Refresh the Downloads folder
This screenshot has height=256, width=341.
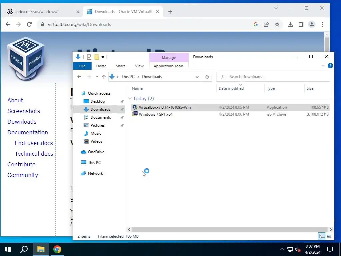click(x=207, y=77)
